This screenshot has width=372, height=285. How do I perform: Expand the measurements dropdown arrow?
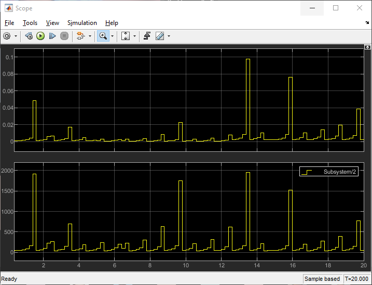click(169, 36)
